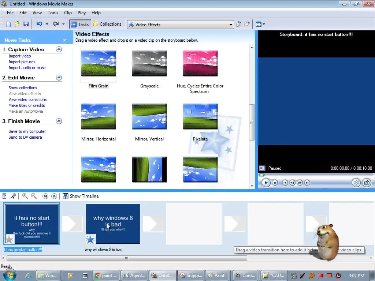The width and height of the screenshot is (375, 281).
Task: Open the redo history dropdown arrow
Action: point(63,24)
